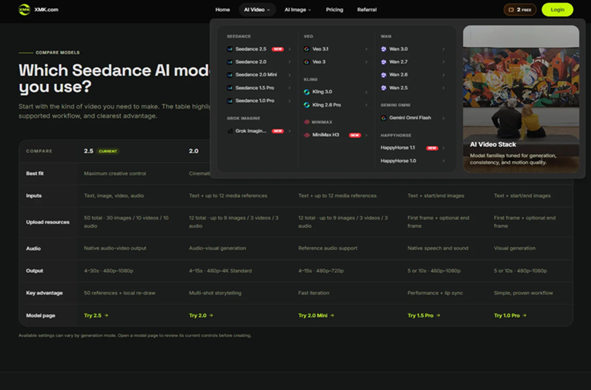Open the Try 1.5 Pro link
Screen dimensions: 591x390
click(x=424, y=315)
